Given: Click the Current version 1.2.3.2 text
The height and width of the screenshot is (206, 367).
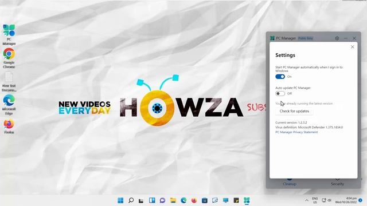Looking at the screenshot, I should (x=291, y=122).
